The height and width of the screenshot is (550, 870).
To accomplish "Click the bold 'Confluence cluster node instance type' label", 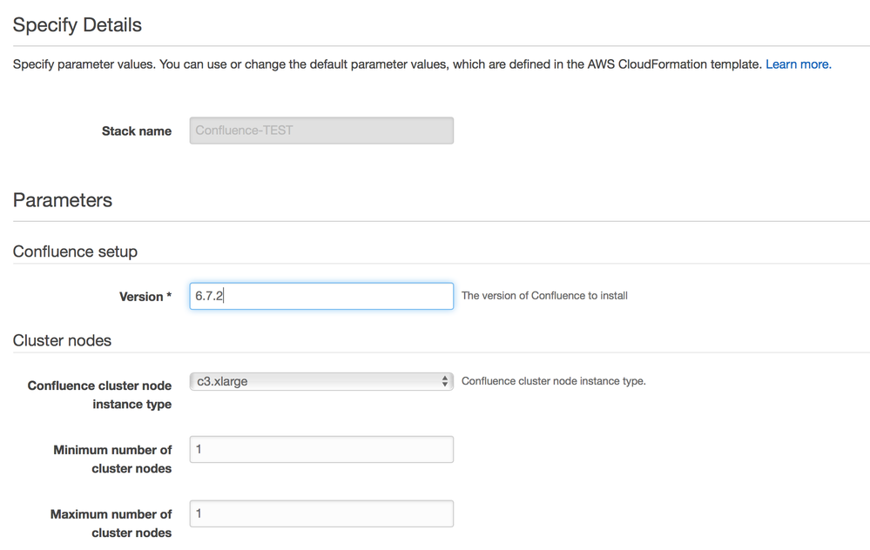I will 100,395.
